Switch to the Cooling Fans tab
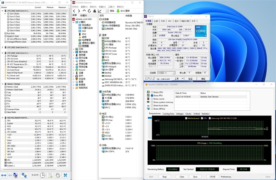The width and height of the screenshot is (276, 180). point(168,113)
